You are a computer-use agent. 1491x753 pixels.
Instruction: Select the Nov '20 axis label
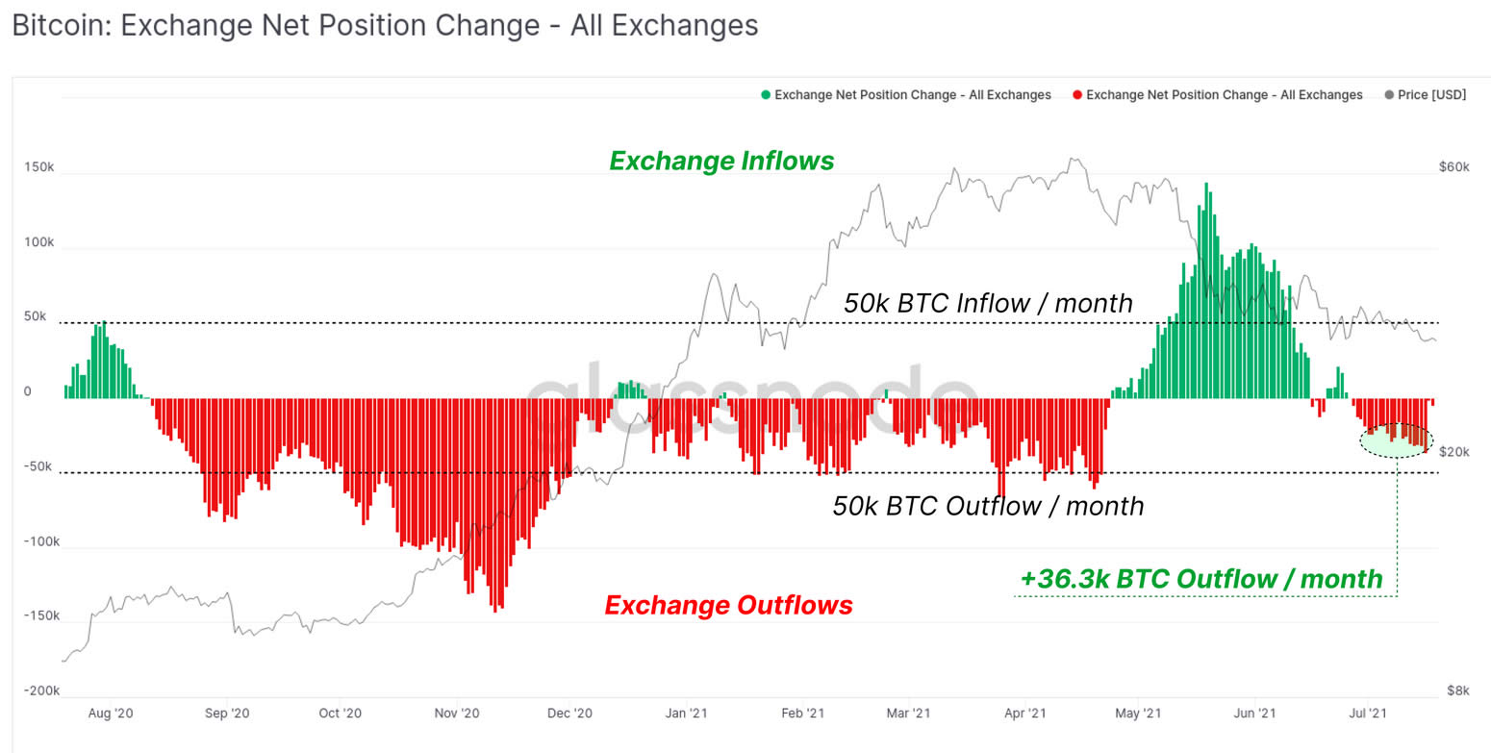click(x=456, y=714)
